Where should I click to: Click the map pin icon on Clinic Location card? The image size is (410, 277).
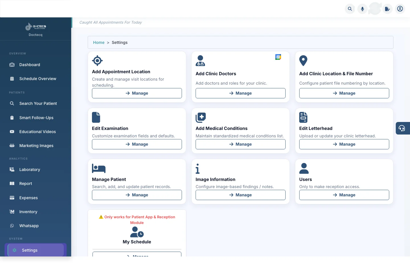(x=303, y=61)
